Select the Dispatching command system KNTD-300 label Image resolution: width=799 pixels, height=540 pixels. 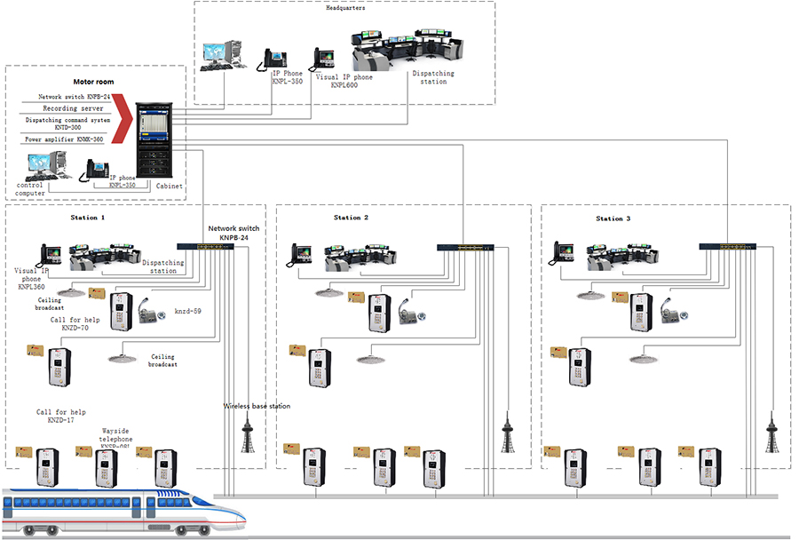tap(67, 123)
